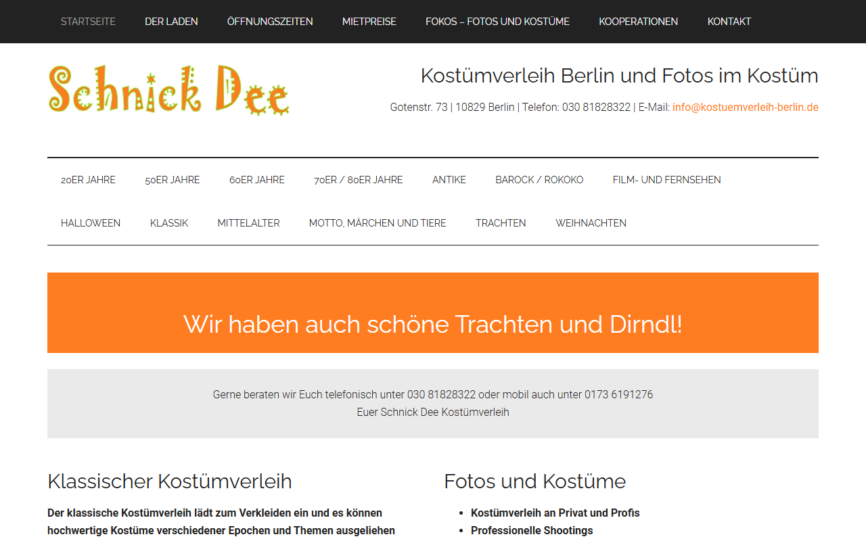Click 'Euer Schnick Dee Kostümverleih' text

tap(433, 413)
